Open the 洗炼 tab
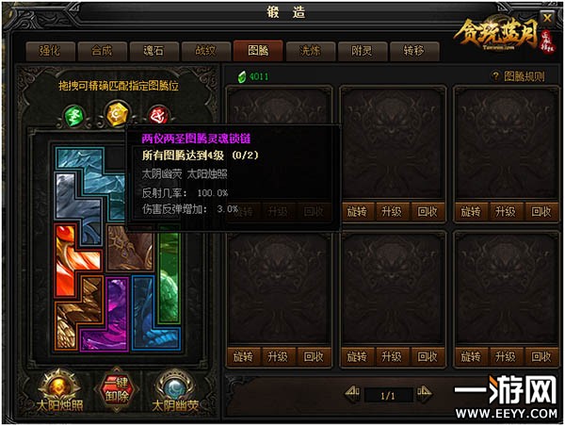The height and width of the screenshot is (426, 565). (310, 51)
